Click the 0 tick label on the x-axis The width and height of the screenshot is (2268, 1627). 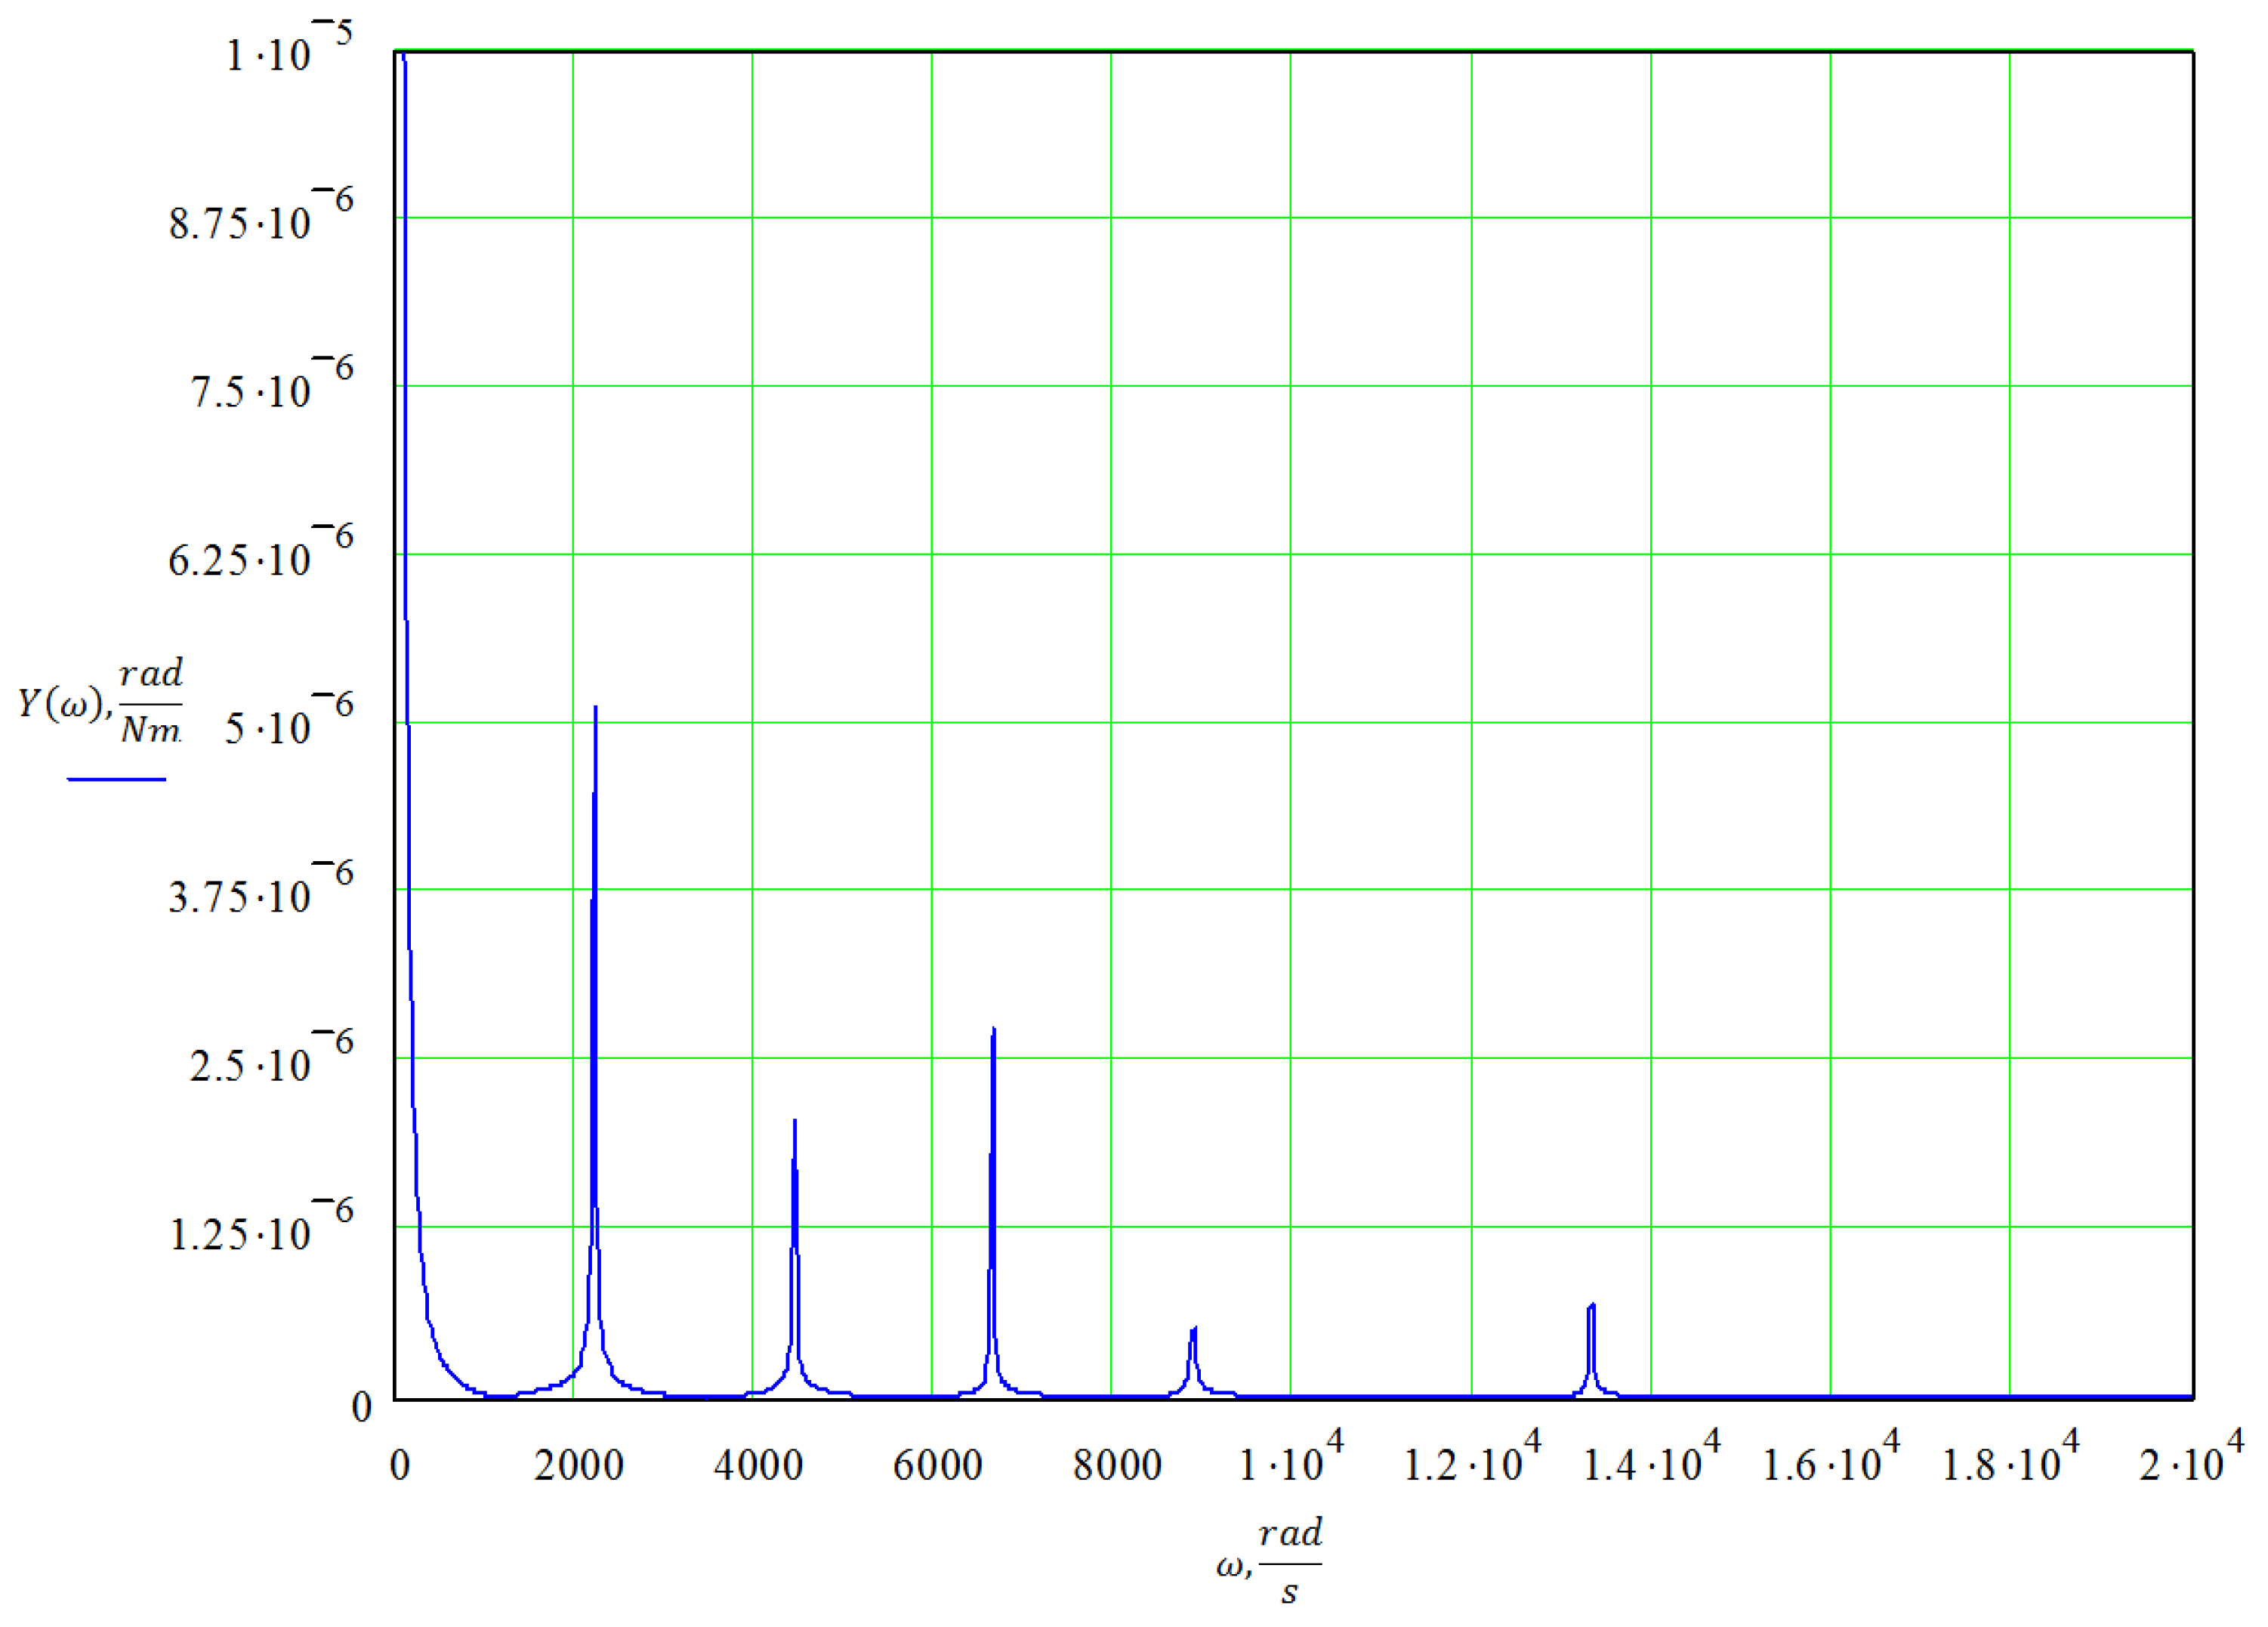point(400,1466)
